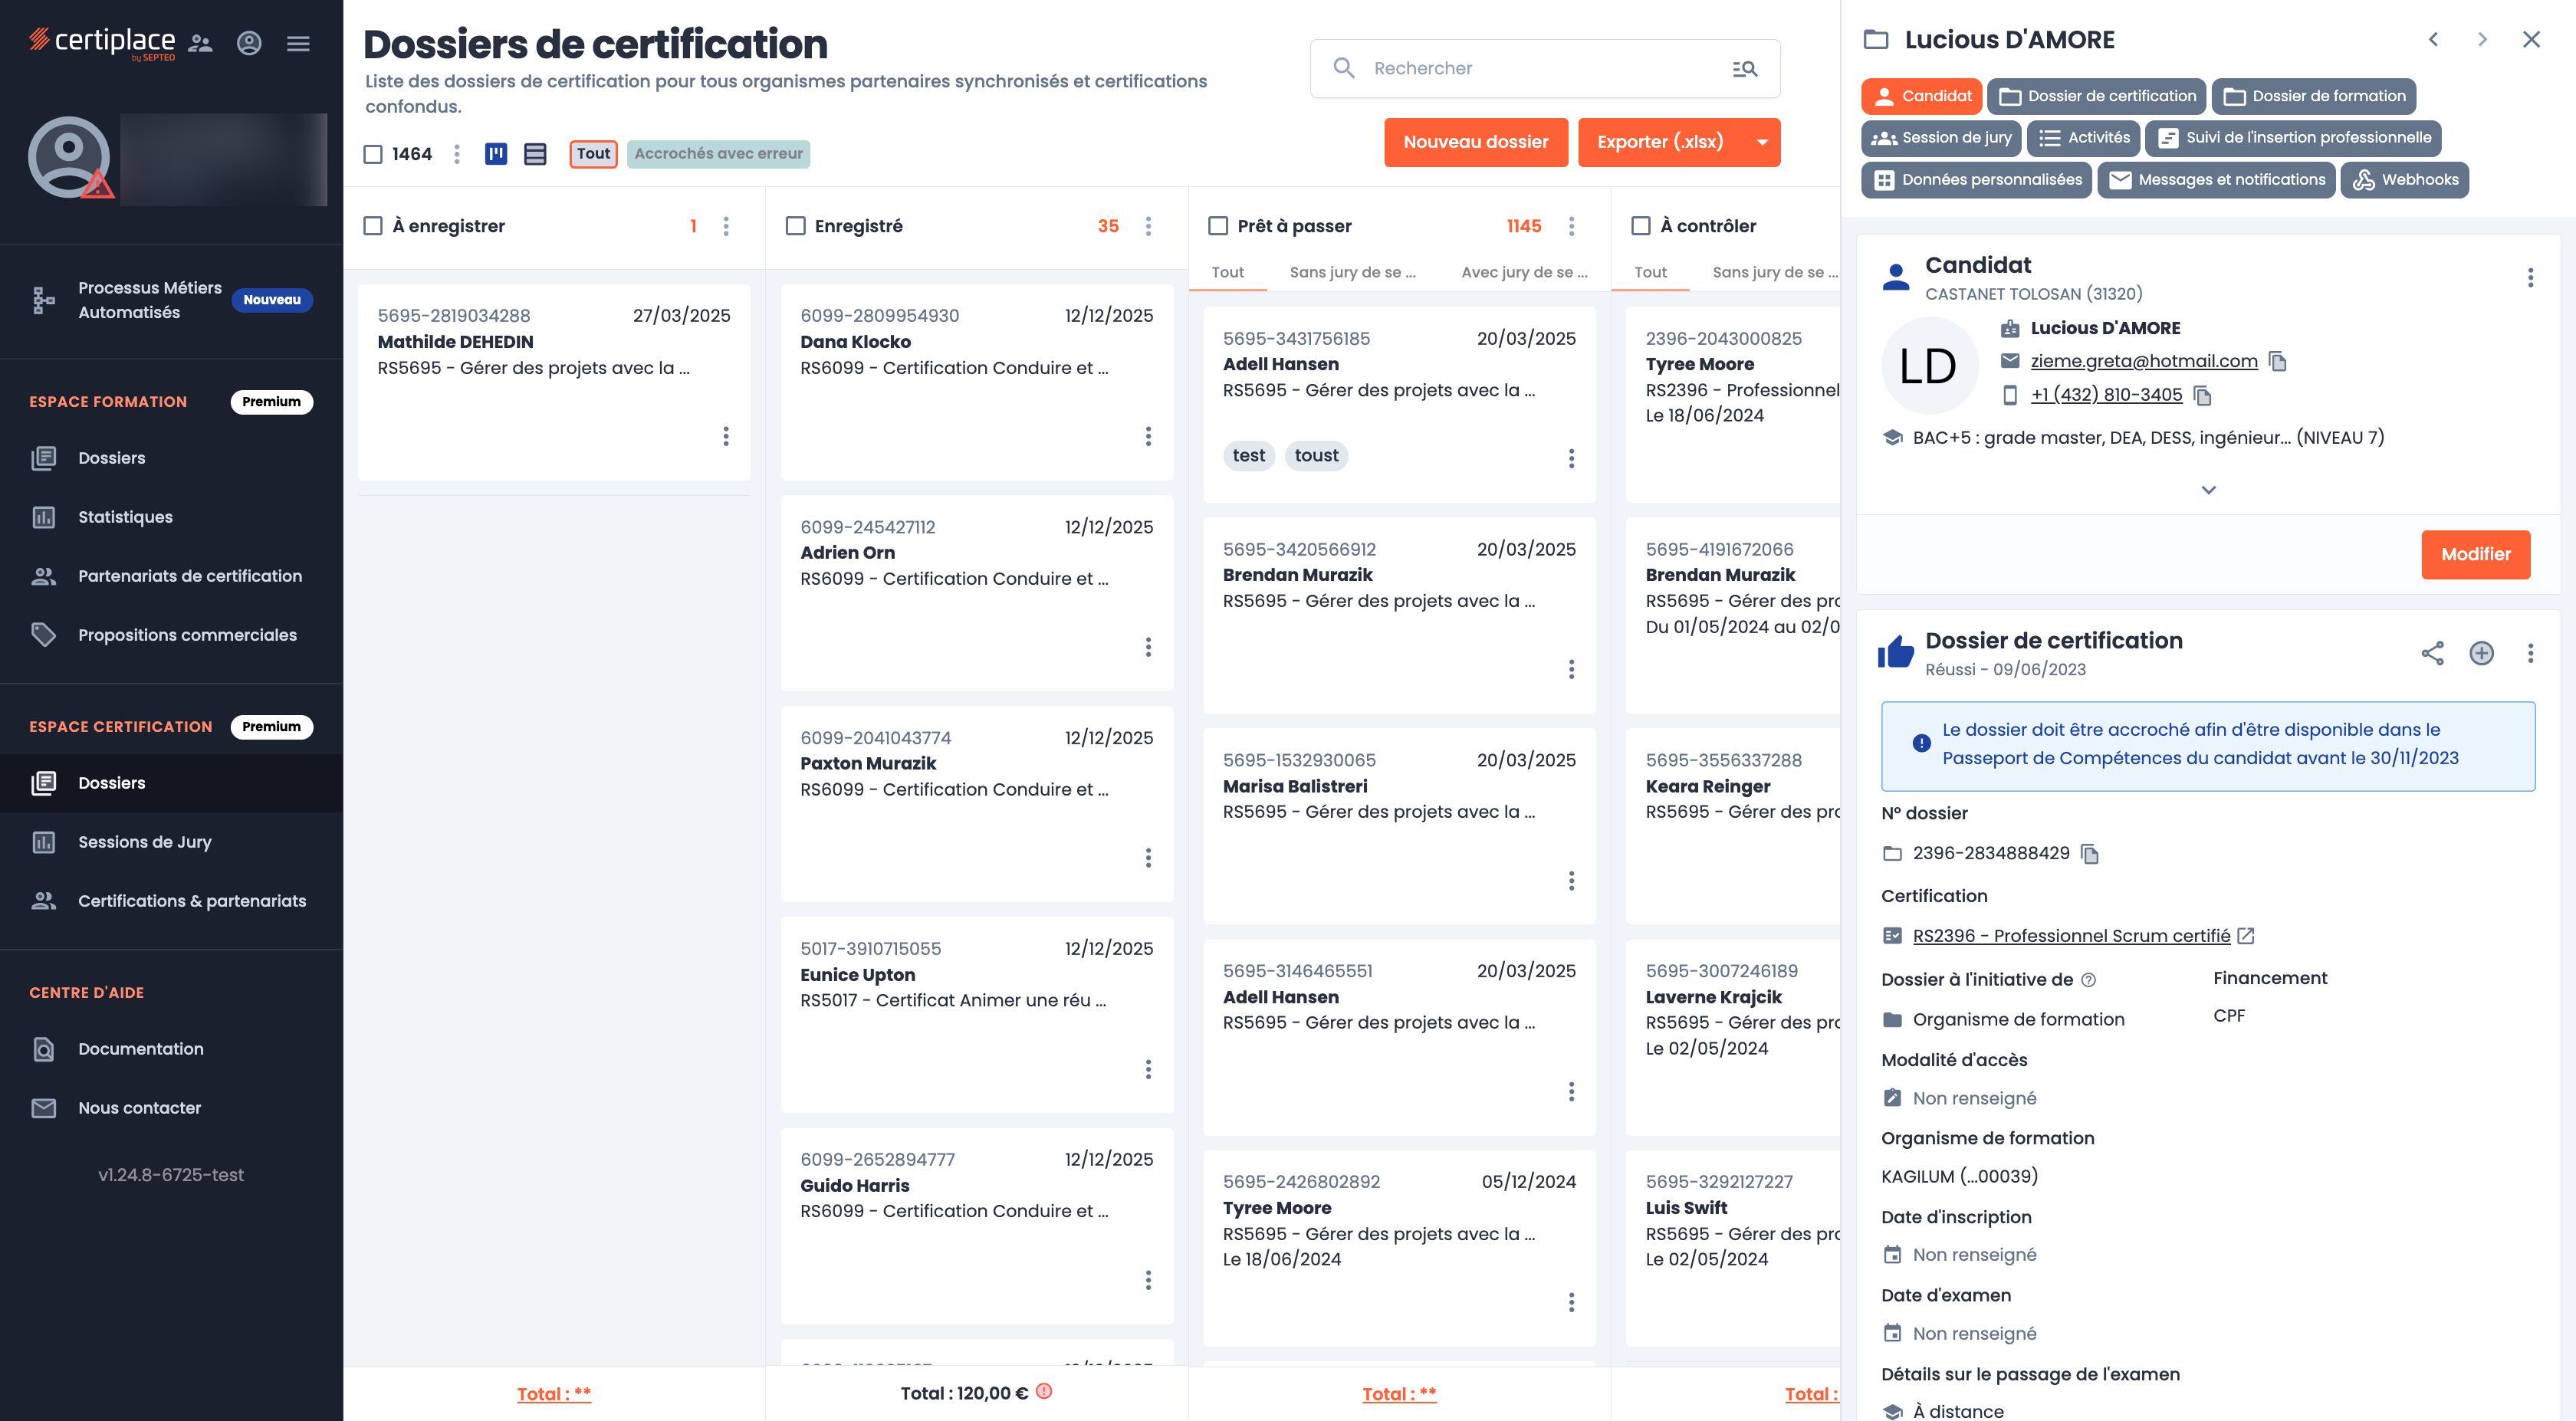Expand candidate details chevron

click(2208, 490)
